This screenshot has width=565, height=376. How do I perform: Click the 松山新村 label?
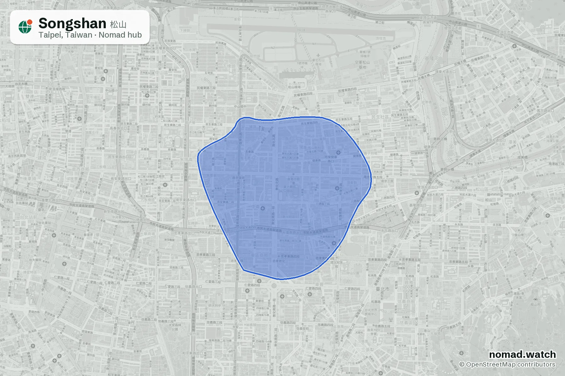coord(314,147)
